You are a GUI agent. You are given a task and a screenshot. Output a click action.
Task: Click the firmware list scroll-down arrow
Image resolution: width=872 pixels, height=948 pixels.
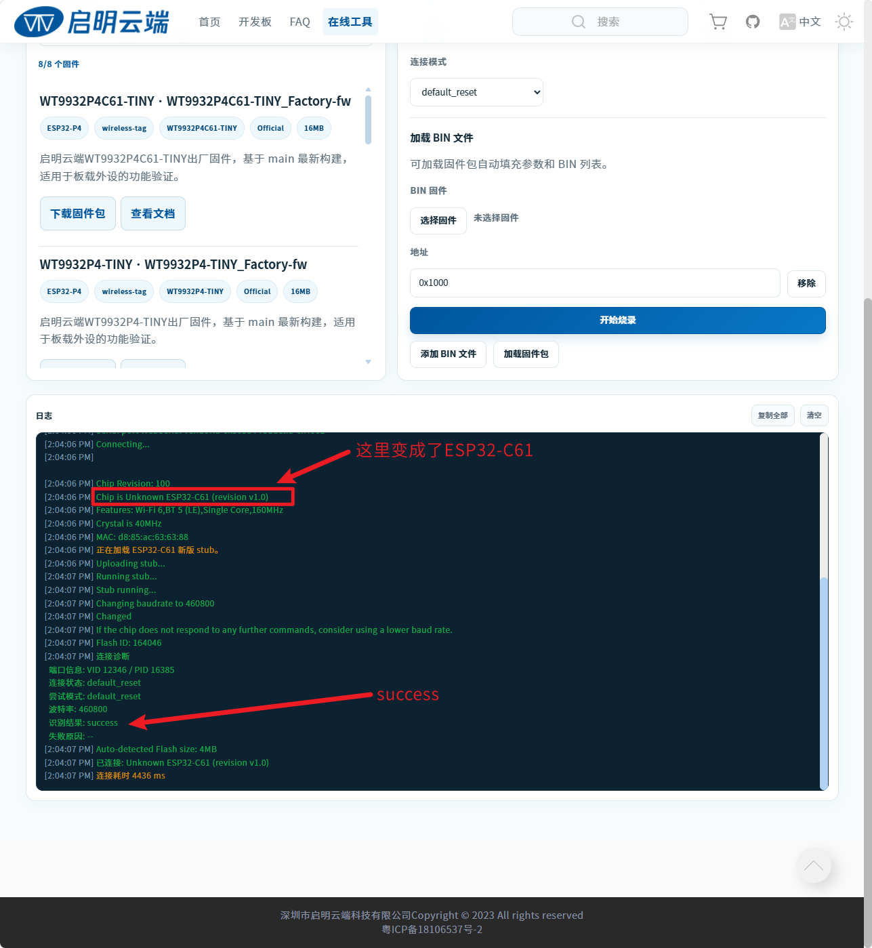click(x=368, y=362)
